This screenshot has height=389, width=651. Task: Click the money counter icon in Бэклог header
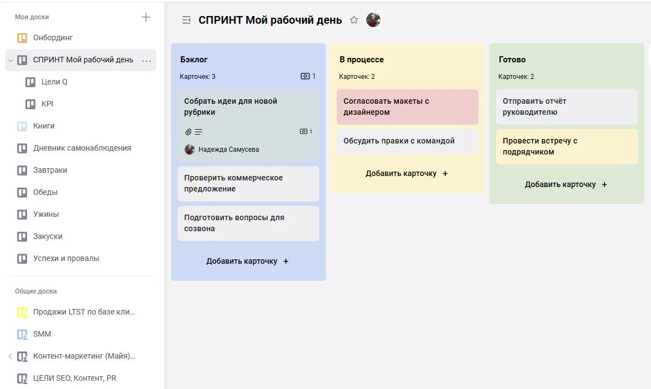coord(305,76)
